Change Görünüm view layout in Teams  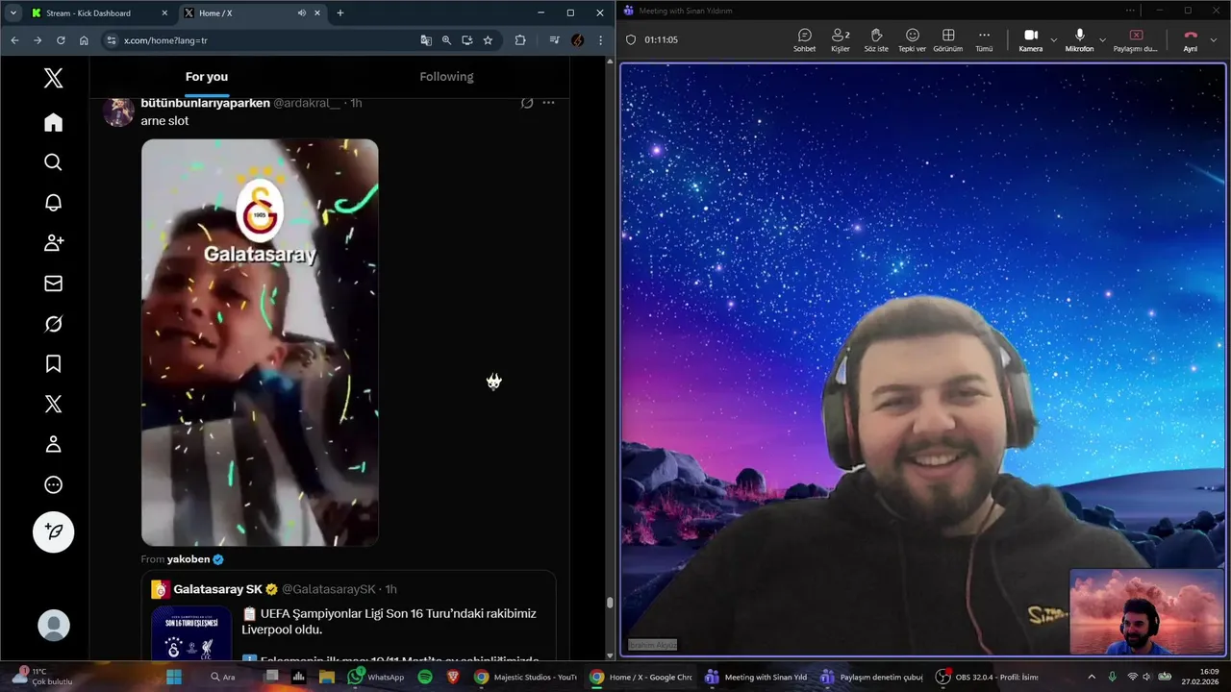[947, 39]
